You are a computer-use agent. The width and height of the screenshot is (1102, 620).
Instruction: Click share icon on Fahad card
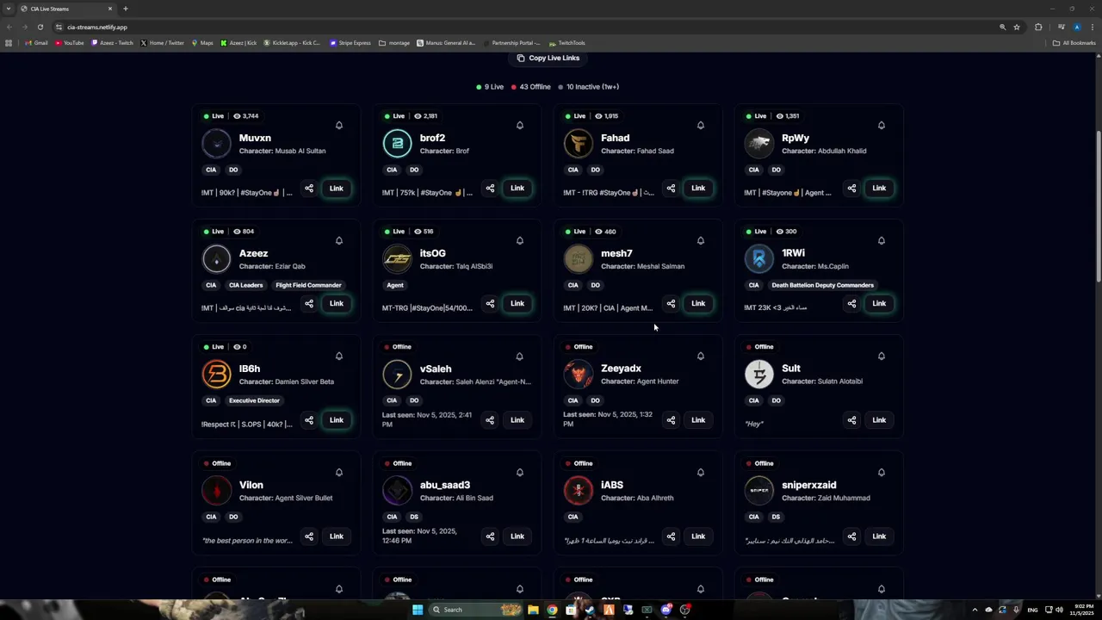671,189
